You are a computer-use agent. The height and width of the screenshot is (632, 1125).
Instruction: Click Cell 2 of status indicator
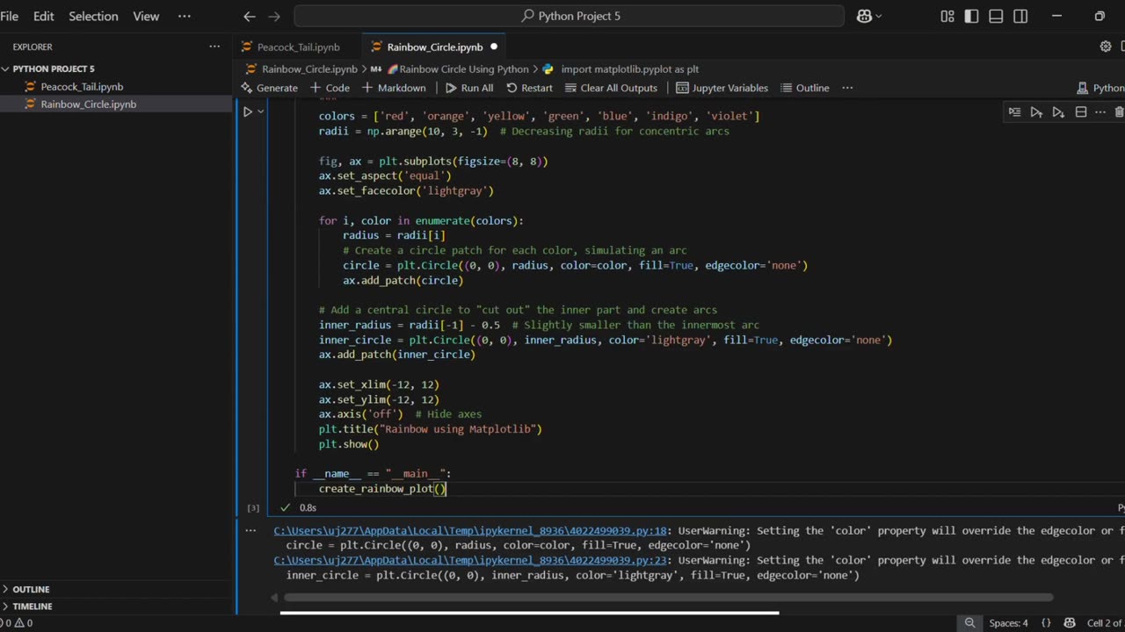pos(1105,623)
